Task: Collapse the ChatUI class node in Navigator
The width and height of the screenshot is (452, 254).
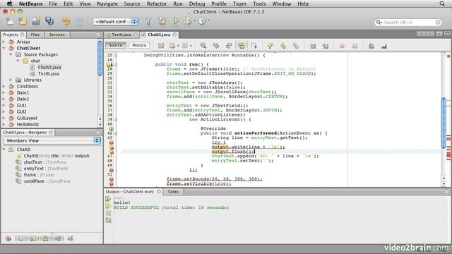Action: point(4,150)
